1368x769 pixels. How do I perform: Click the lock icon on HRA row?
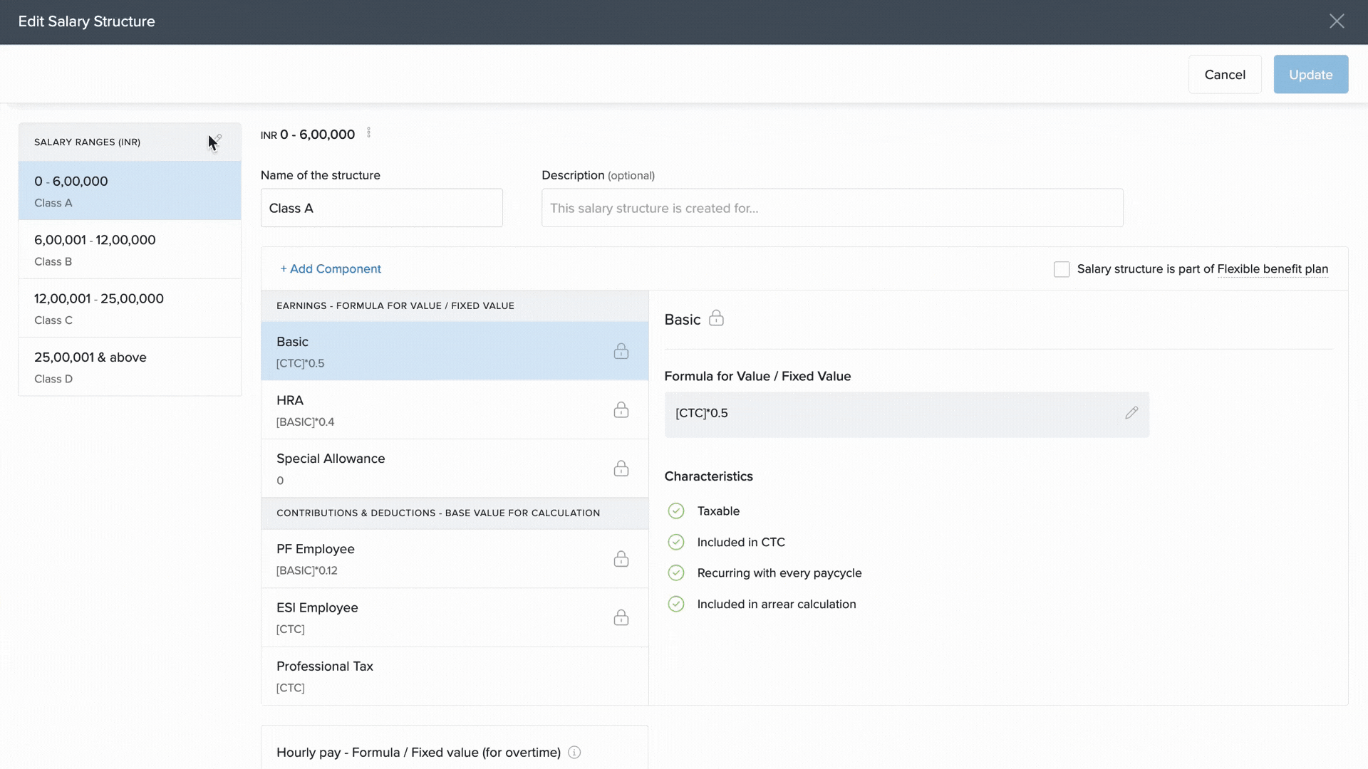click(621, 410)
